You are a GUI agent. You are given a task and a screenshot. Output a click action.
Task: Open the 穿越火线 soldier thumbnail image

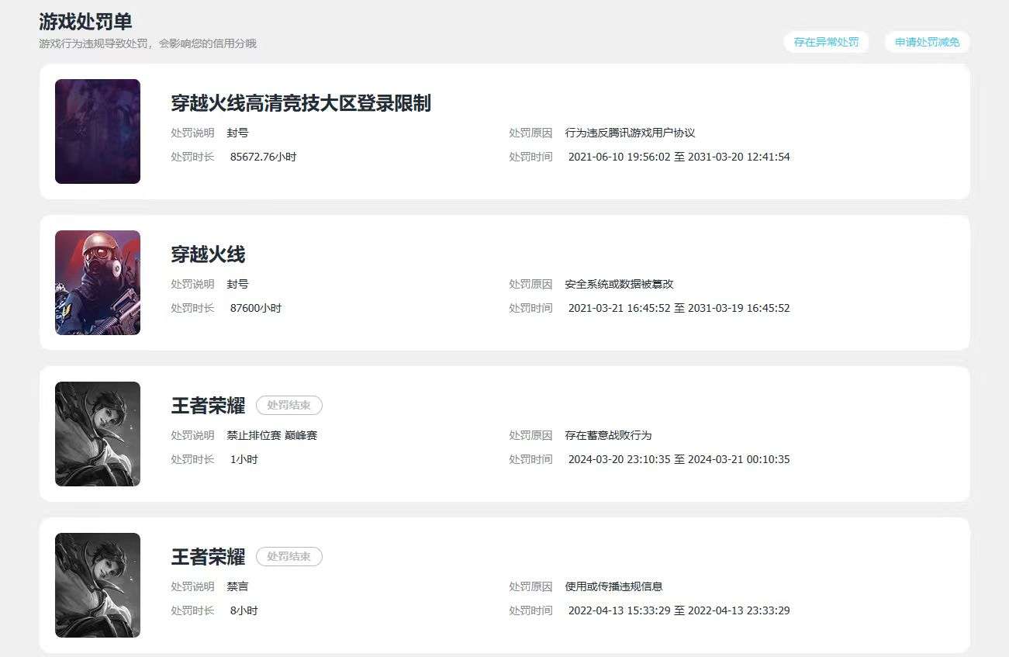click(x=98, y=282)
